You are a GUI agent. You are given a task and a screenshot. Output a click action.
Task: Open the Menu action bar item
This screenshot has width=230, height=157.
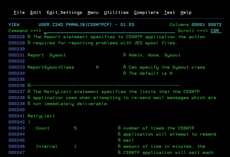coord(93,13)
